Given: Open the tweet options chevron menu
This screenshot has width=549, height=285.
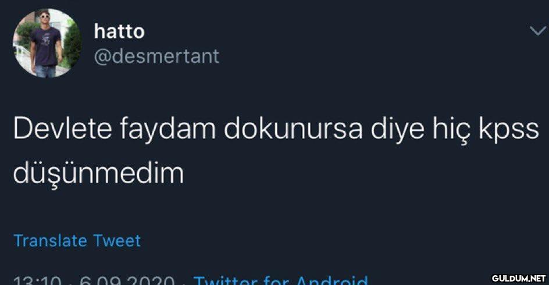Looking at the screenshot, I should tap(537, 31).
